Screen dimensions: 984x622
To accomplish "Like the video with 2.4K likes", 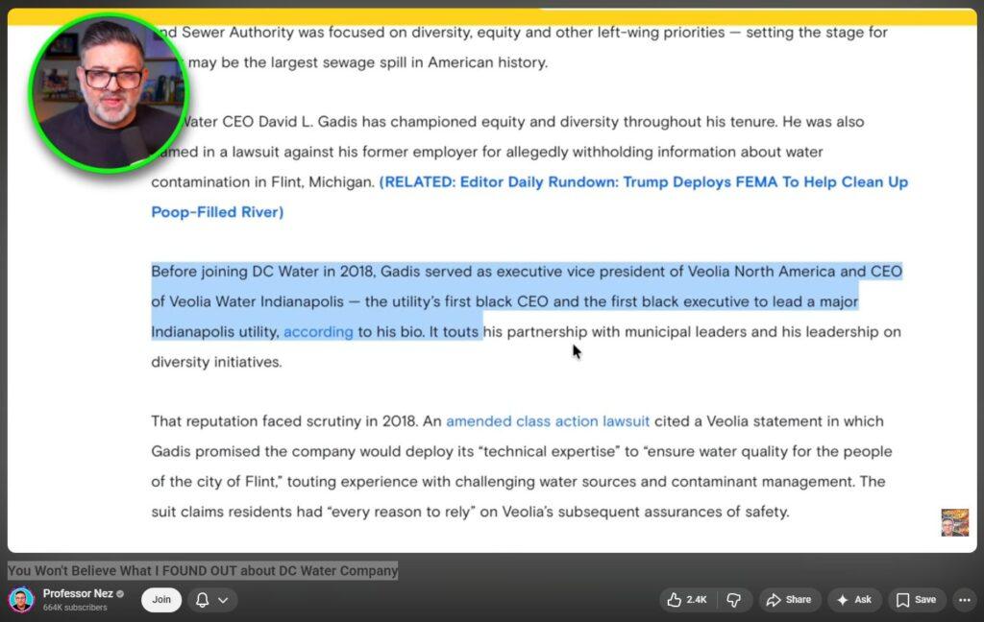I will point(685,600).
